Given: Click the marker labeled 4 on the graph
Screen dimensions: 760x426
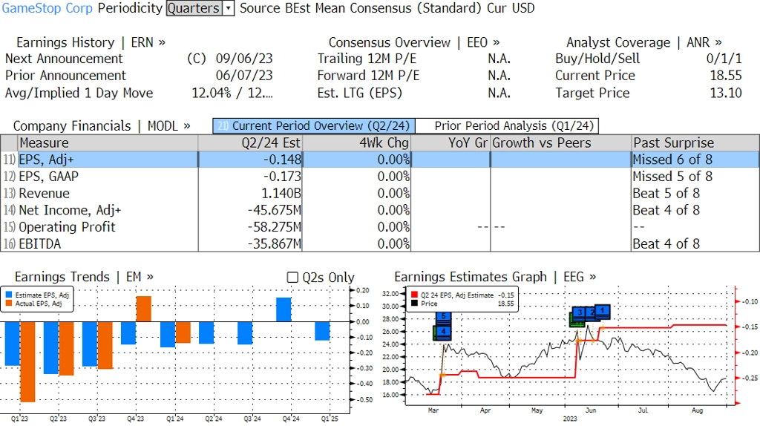Looking at the screenshot, I should click(x=442, y=332).
